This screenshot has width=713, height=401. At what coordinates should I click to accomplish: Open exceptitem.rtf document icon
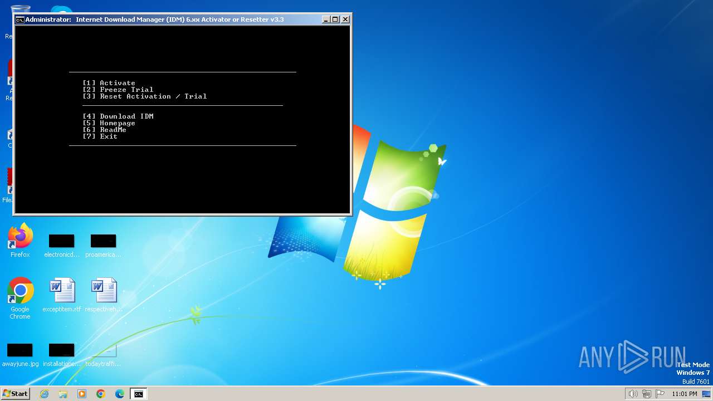pyautogui.click(x=62, y=295)
